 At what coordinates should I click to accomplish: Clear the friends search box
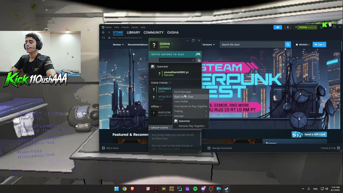pos(193,60)
